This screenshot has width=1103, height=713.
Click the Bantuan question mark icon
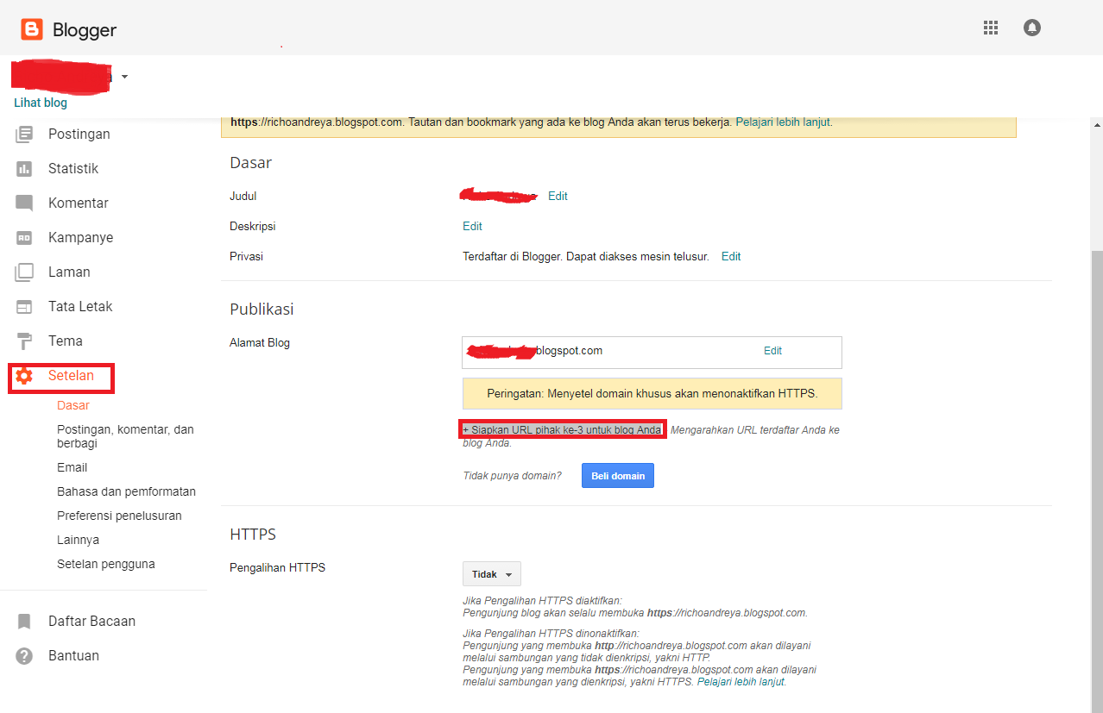pyautogui.click(x=24, y=656)
